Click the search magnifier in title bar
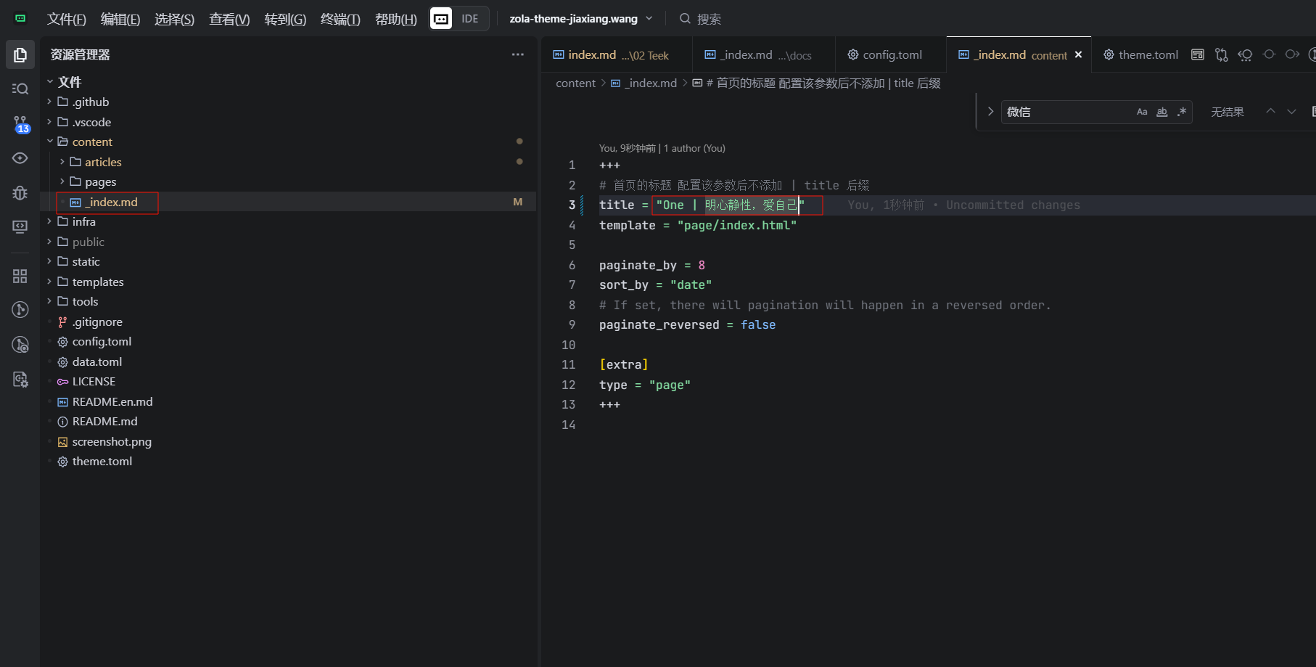1316x667 pixels. [685, 18]
